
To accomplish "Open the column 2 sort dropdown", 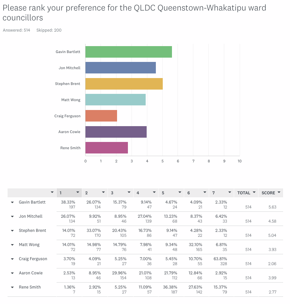I will click(x=103, y=193).
